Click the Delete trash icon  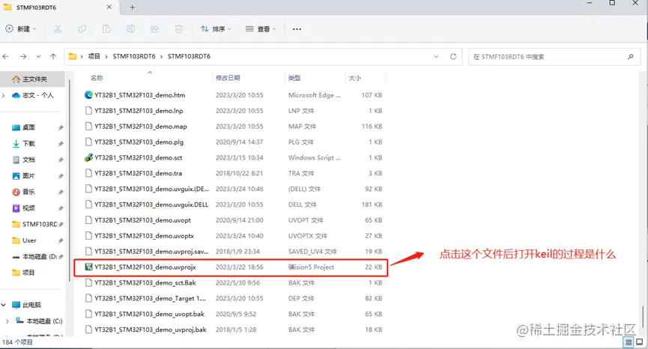[x=179, y=29]
